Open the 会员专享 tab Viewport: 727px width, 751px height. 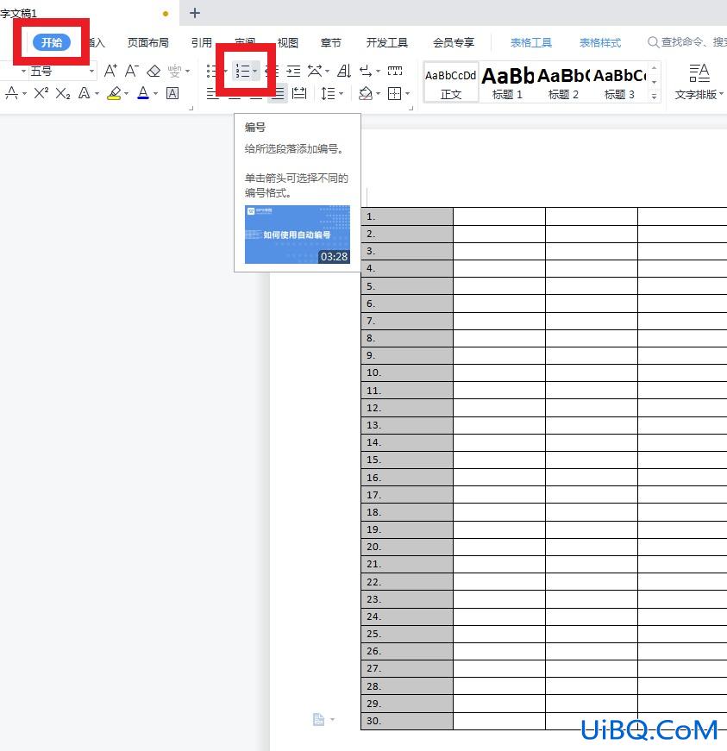pyautogui.click(x=454, y=42)
